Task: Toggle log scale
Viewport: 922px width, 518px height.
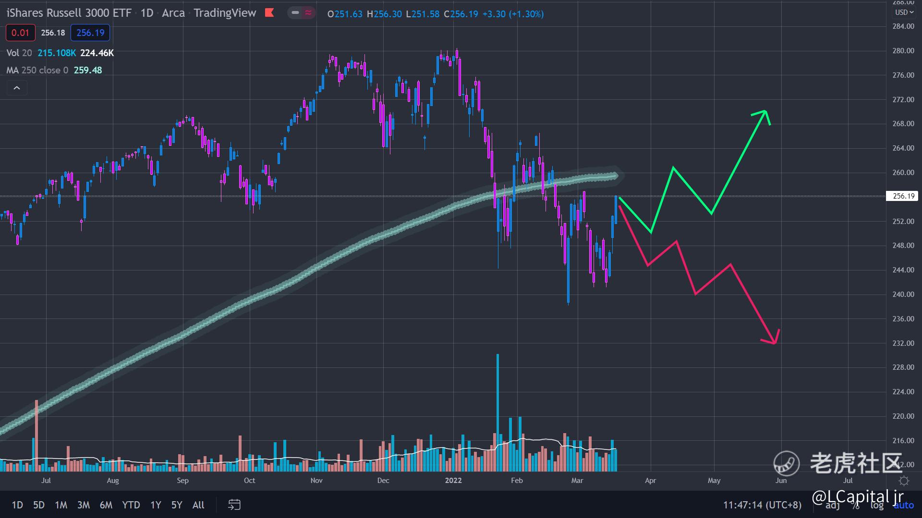Action: coord(877,505)
